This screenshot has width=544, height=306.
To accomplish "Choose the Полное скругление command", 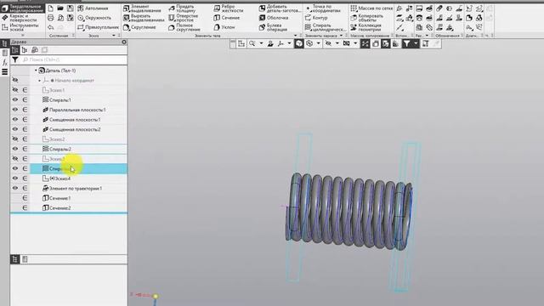I will pyautogui.click(x=184, y=27).
